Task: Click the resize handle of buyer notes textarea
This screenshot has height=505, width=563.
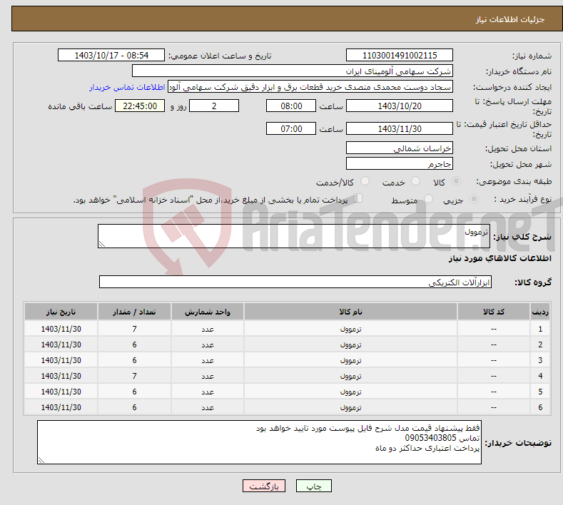Action: coord(41,460)
